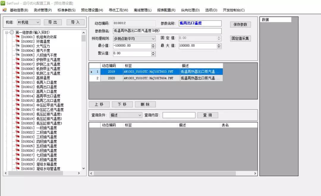Click the flag icon beside 凝结水箱温度
This screenshot has height=196, width=321.
(18, 164)
